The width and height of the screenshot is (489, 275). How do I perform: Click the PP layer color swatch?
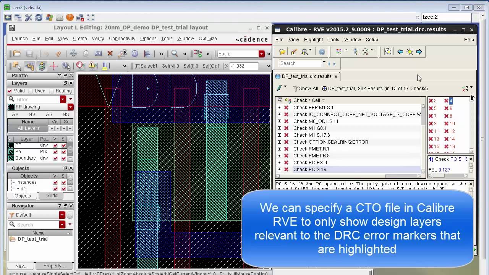[x=11, y=146]
